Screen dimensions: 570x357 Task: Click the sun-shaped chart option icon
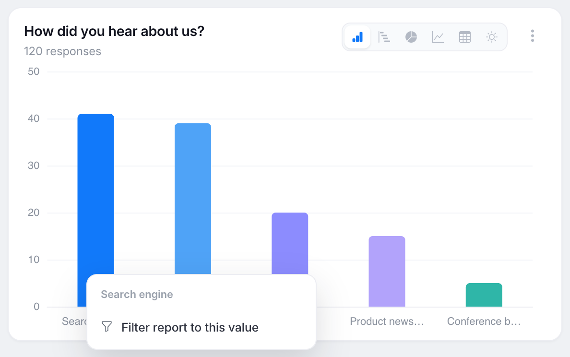(492, 37)
